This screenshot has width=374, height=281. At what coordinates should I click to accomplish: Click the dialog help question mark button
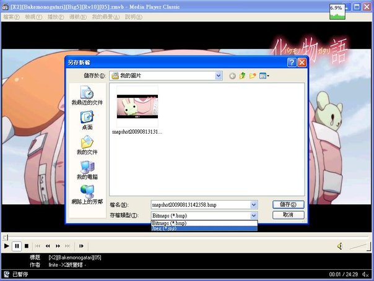[x=292, y=63]
